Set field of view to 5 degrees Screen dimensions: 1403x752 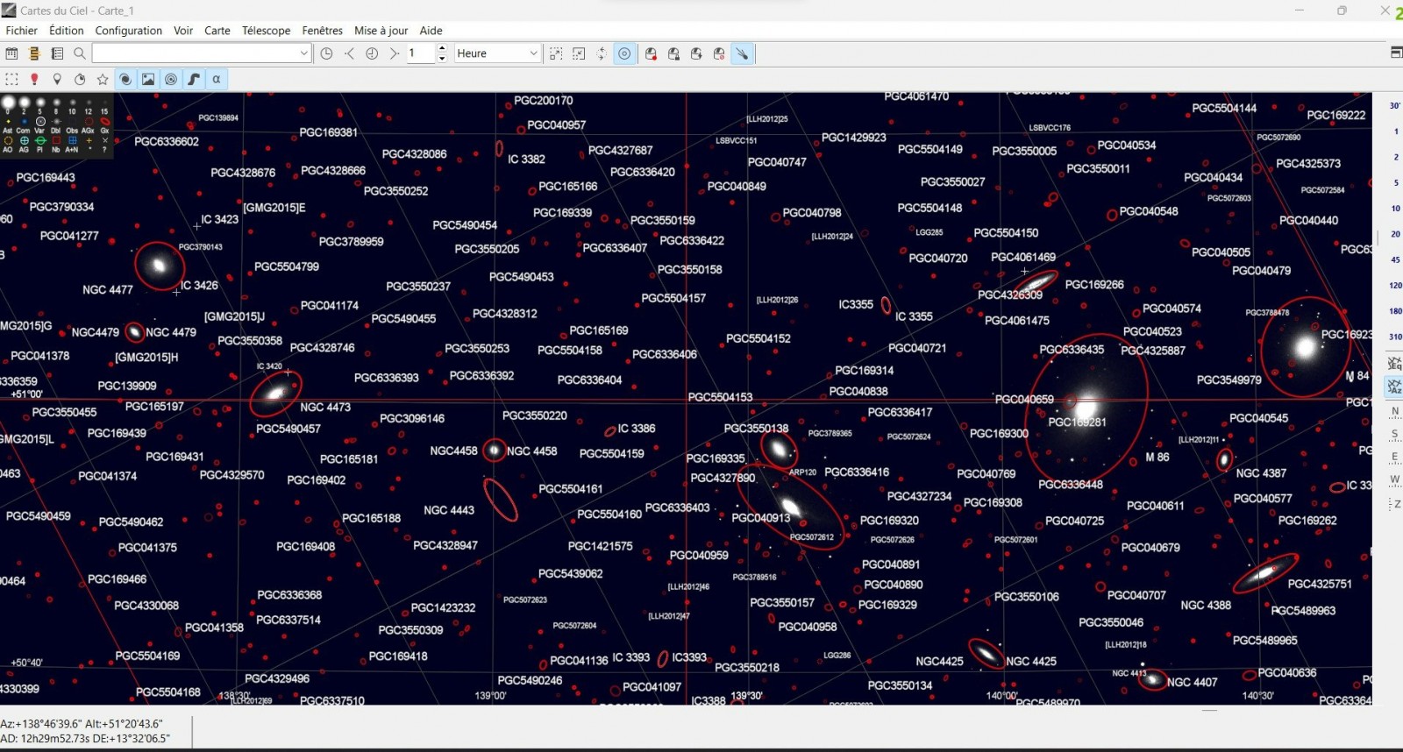(1395, 183)
